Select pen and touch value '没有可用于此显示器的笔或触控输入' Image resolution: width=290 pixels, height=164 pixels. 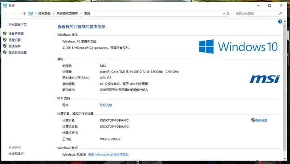(x=124, y=90)
